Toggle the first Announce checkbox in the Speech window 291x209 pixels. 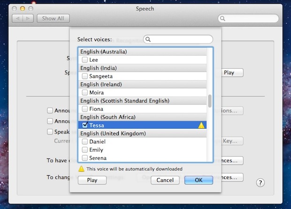point(50,111)
